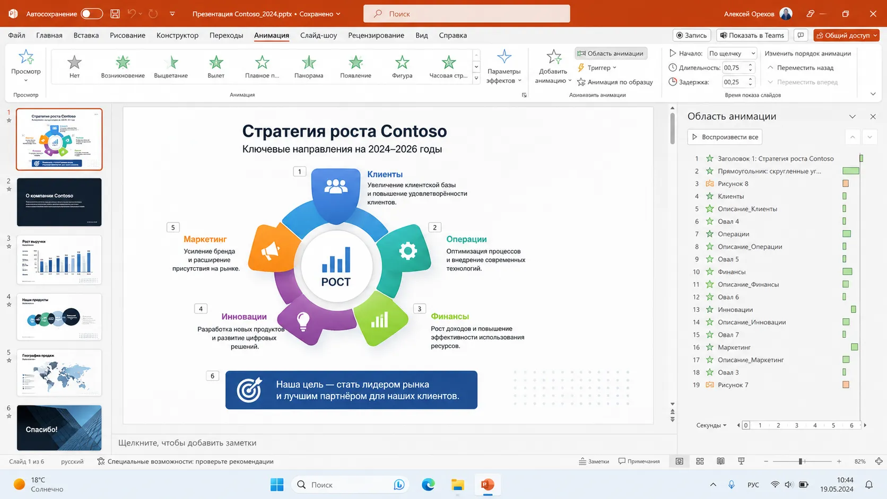Viewport: 887px width, 499px height.
Task: Switch to the Главная tab
Action: [x=49, y=35]
